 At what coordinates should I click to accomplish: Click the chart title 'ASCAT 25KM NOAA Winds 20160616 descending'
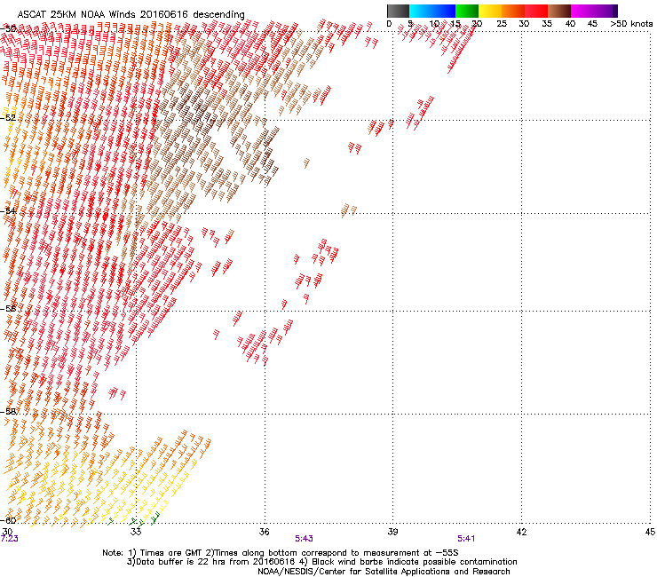pos(131,14)
